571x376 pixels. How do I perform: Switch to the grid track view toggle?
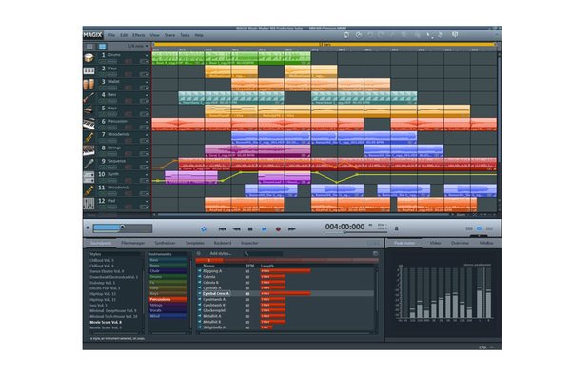pyautogui.click(x=103, y=47)
